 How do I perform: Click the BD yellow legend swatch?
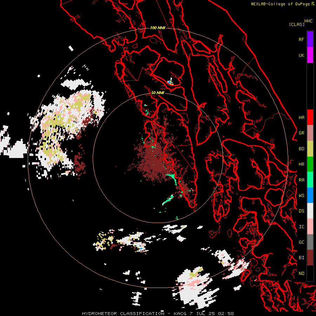coord(310,149)
